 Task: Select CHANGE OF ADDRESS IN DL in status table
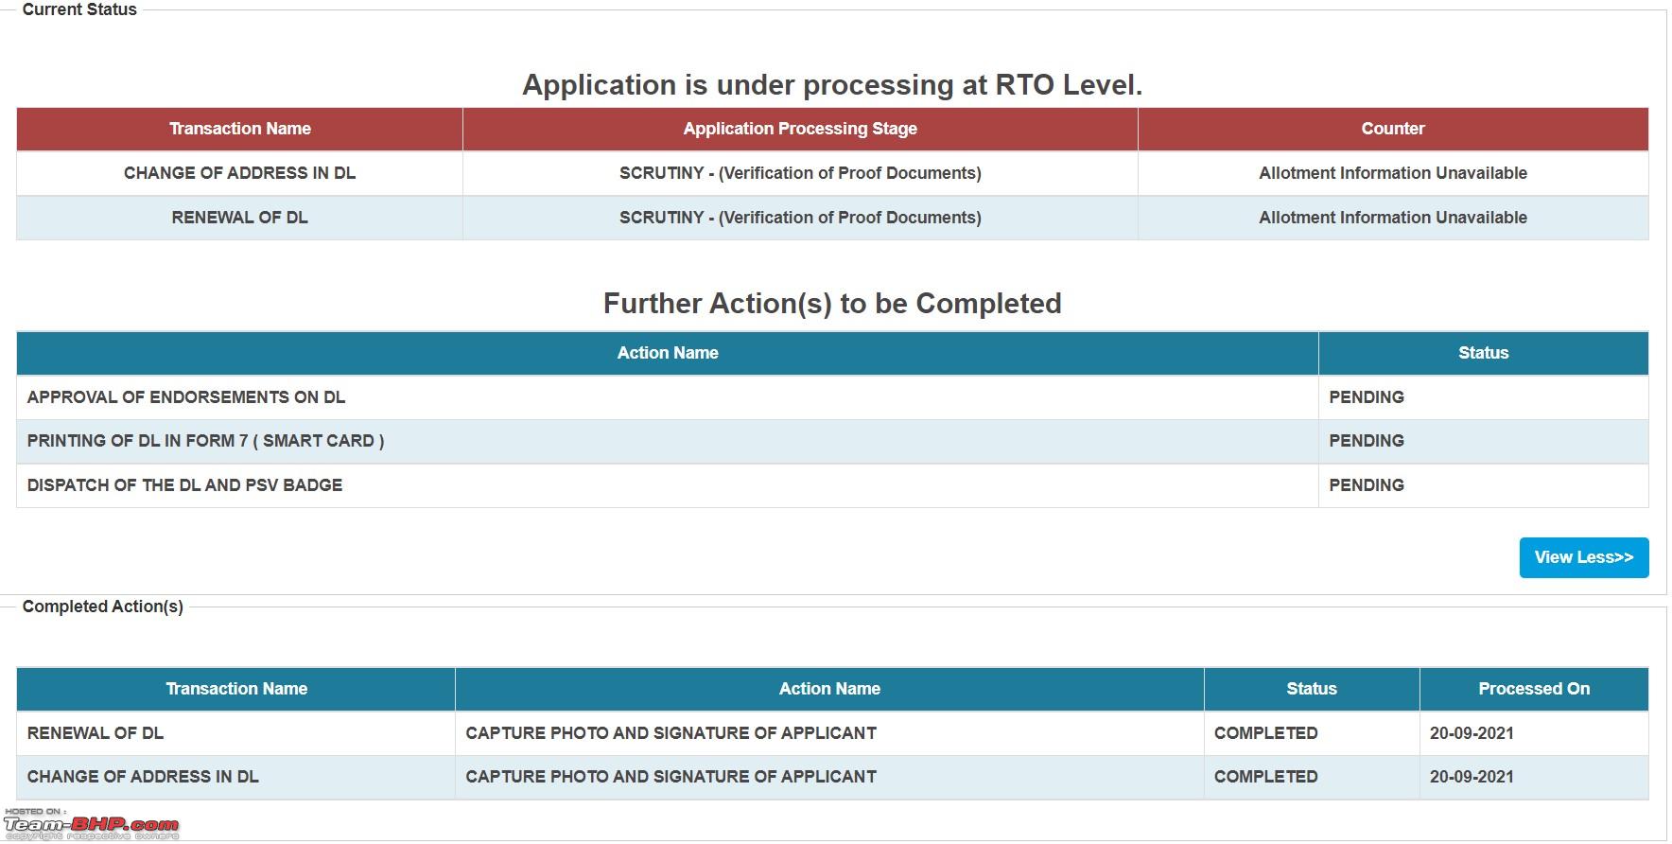click(x=240, y=173)
